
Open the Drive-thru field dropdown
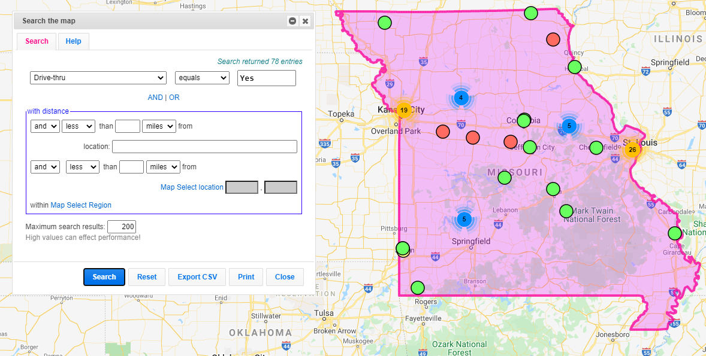(x=98, y=78)
